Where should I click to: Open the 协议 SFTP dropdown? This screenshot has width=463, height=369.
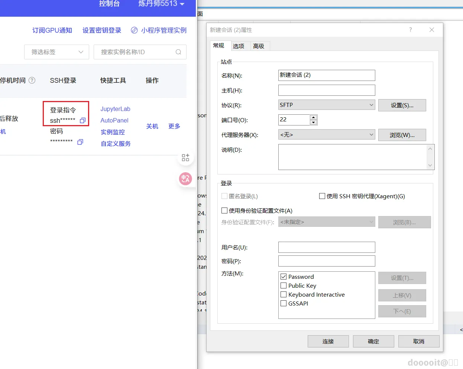tap(372, 105)
